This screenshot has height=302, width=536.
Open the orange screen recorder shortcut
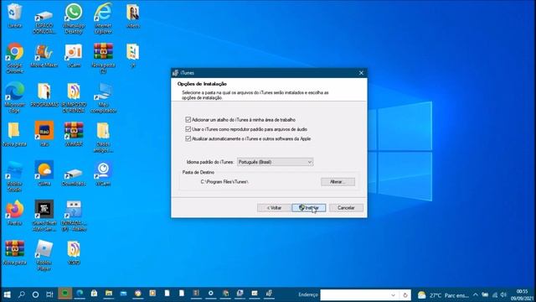pyautogui.click(x=74, y=55)
